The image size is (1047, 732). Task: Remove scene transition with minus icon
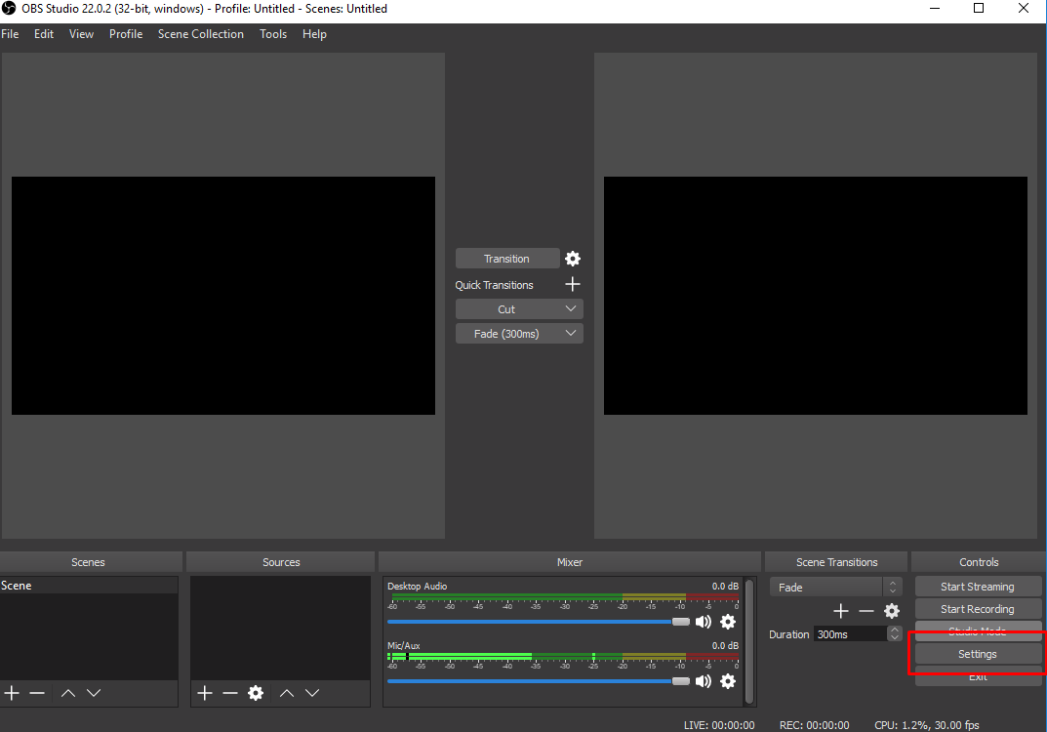[866, 611]
